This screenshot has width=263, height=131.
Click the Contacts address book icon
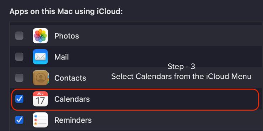40,78
